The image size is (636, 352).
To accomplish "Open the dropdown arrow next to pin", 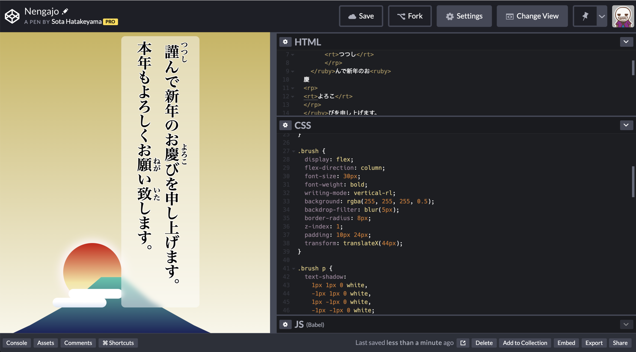I will point(602,16).
